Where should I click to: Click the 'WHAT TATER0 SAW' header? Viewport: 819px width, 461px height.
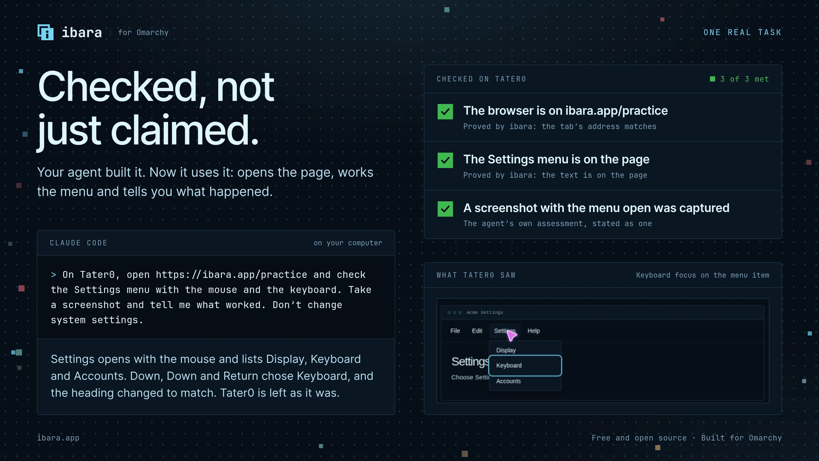pyautogui.click(x=476, y=275)
